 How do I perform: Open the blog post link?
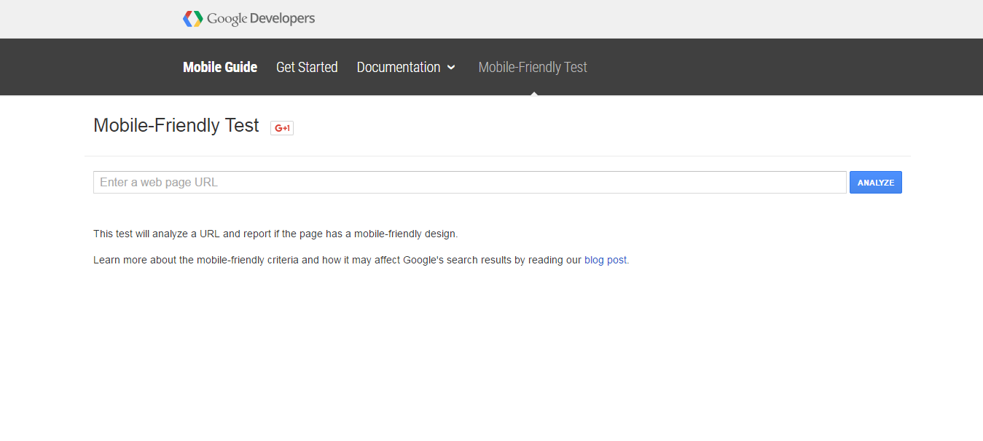point(606,260)
